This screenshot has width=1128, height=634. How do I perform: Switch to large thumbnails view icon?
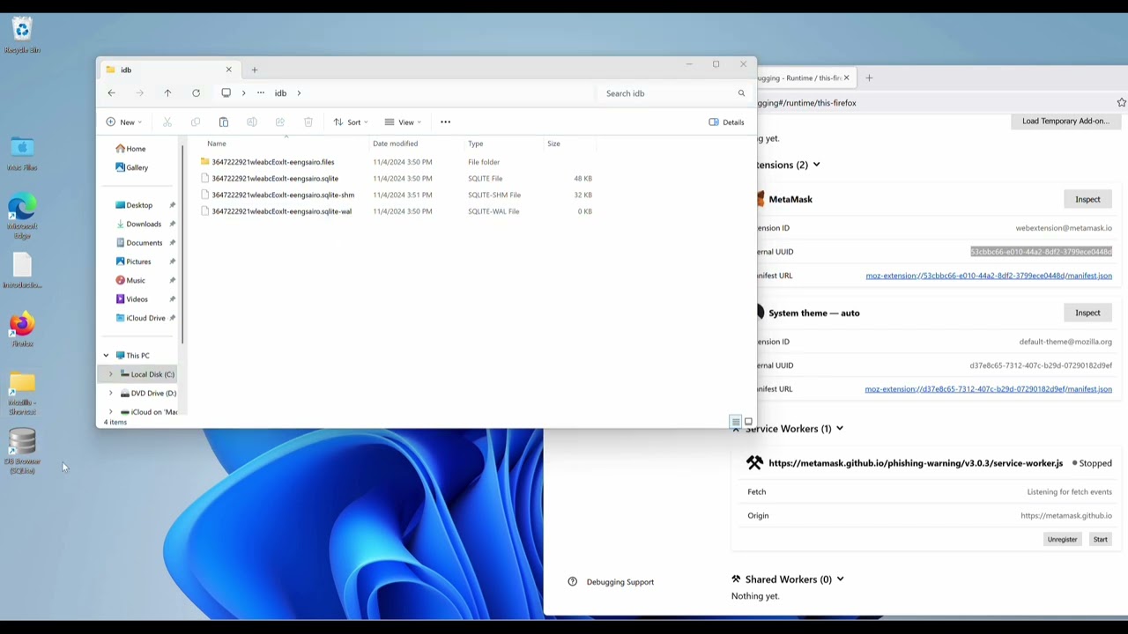(x=748, y=422)
